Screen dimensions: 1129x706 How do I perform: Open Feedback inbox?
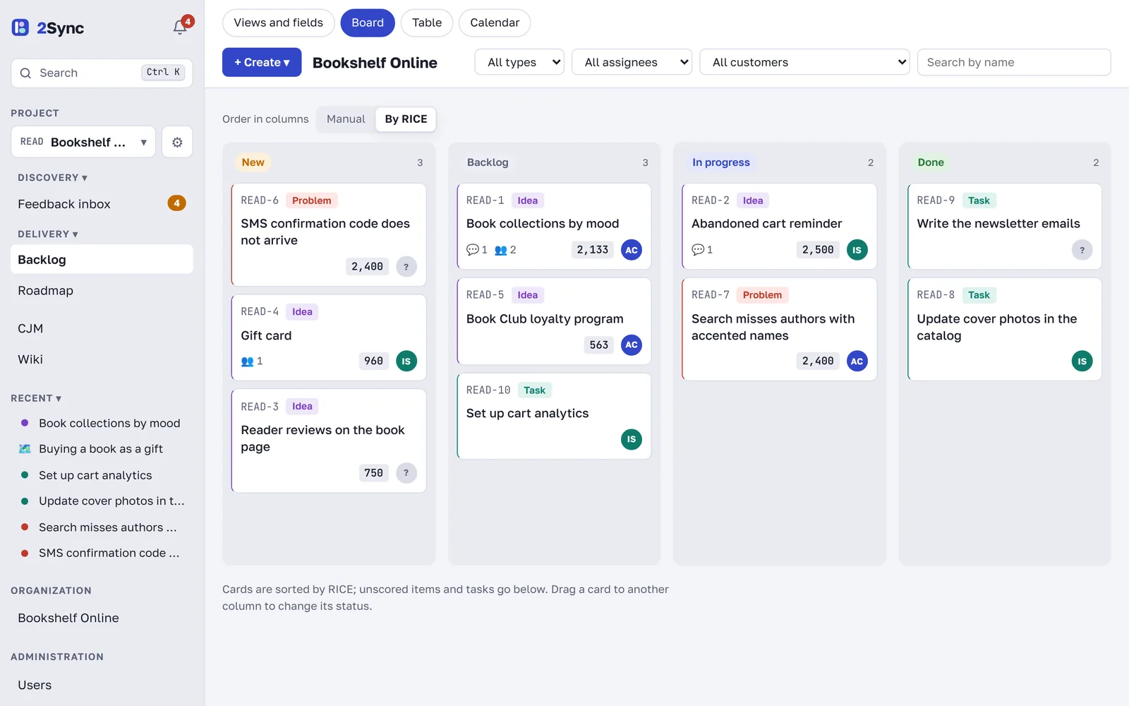[102, 204]
